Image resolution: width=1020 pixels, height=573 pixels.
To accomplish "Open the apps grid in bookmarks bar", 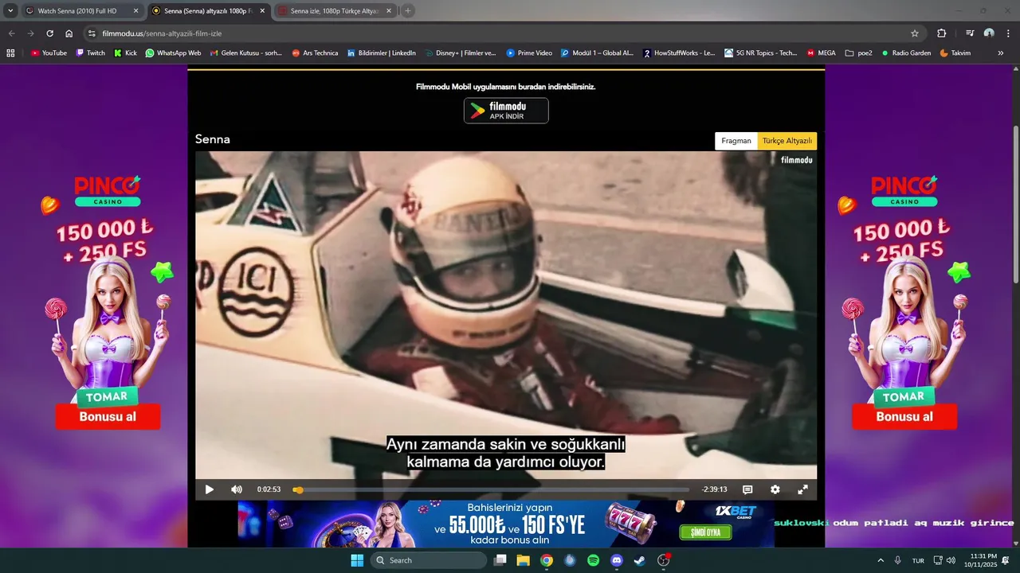I will click(10, 53).
